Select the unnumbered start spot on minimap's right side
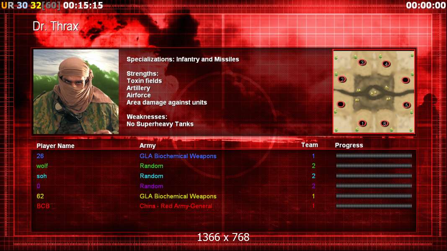The image size is (447, 251). 406,80
